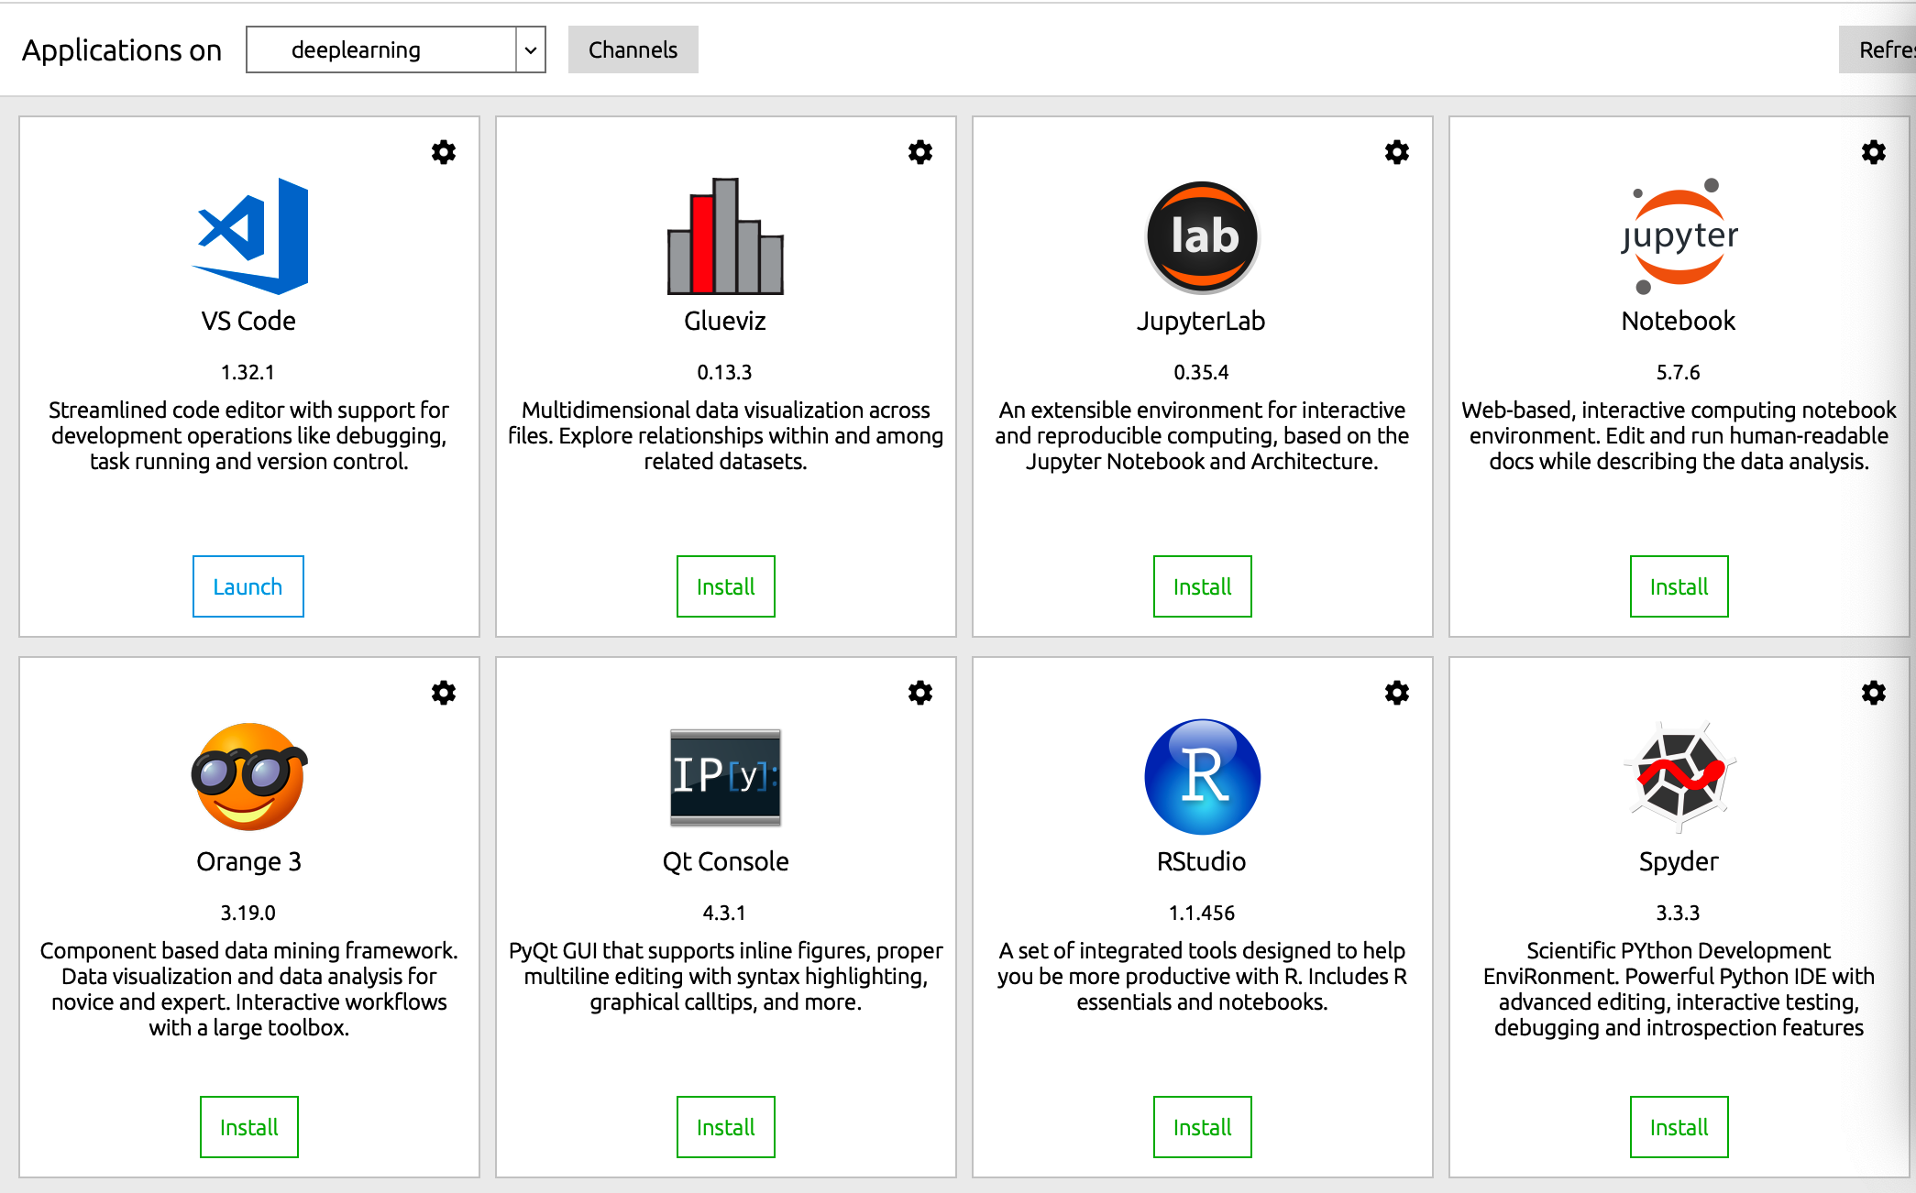Click Spyder version 3.3.3
The height and width of the screenshot is (1193, 1916).
click(1678, 913)
